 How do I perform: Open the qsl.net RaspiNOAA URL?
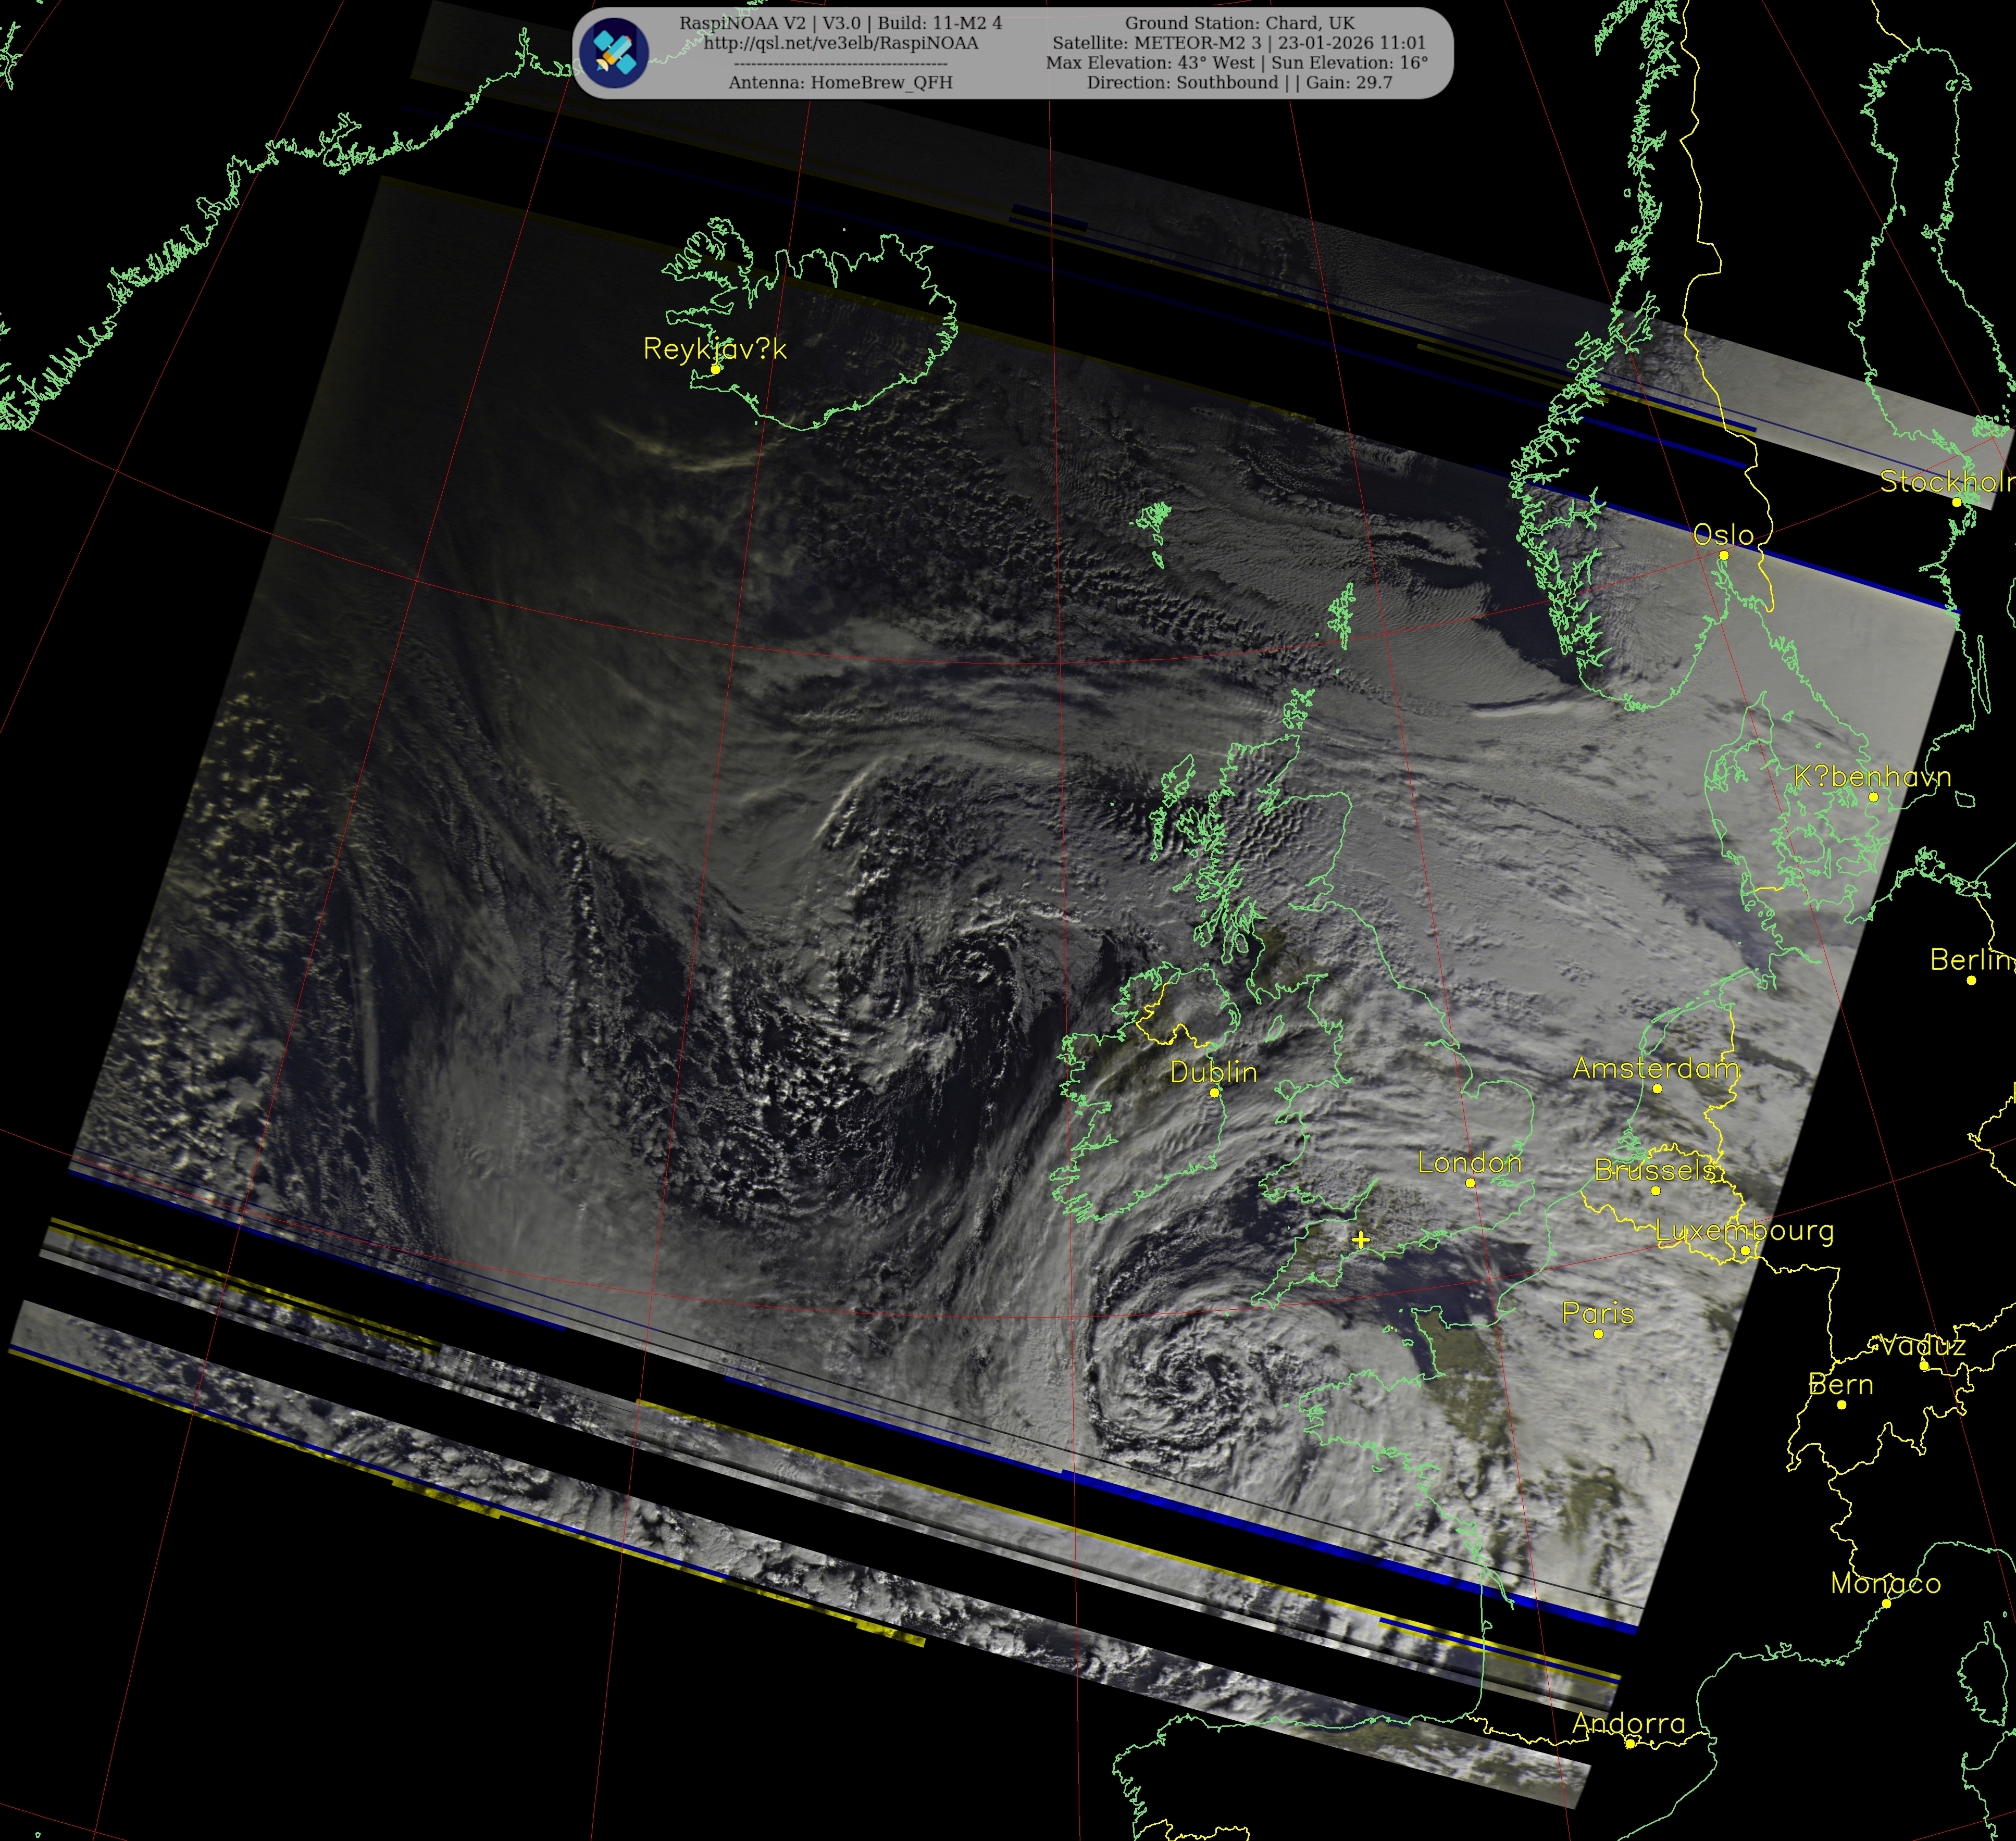[840, 43]
